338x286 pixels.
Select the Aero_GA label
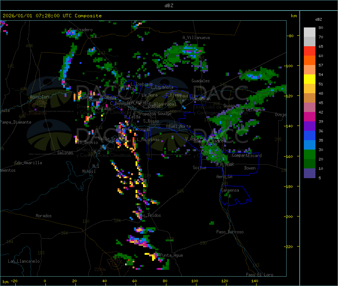[225, 177]
